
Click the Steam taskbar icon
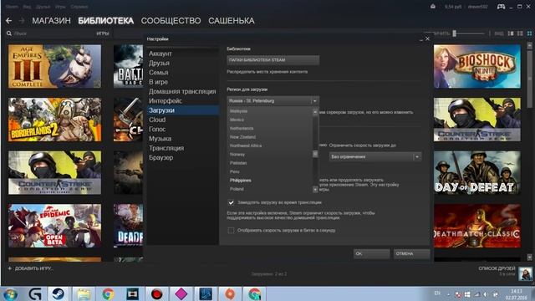[x=58, y=293]
